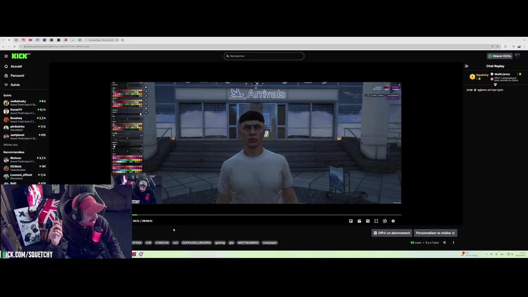Select the gaming tag
The image size is (528, 297).
pyautogui.click(x=220, y=243)
